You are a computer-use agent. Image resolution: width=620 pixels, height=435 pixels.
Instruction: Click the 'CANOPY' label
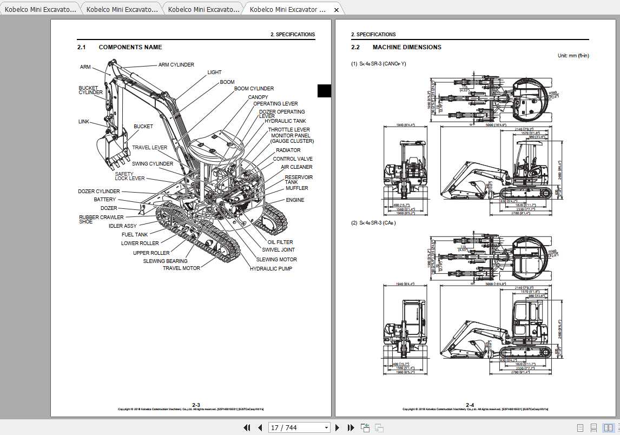tap(258, 97)
